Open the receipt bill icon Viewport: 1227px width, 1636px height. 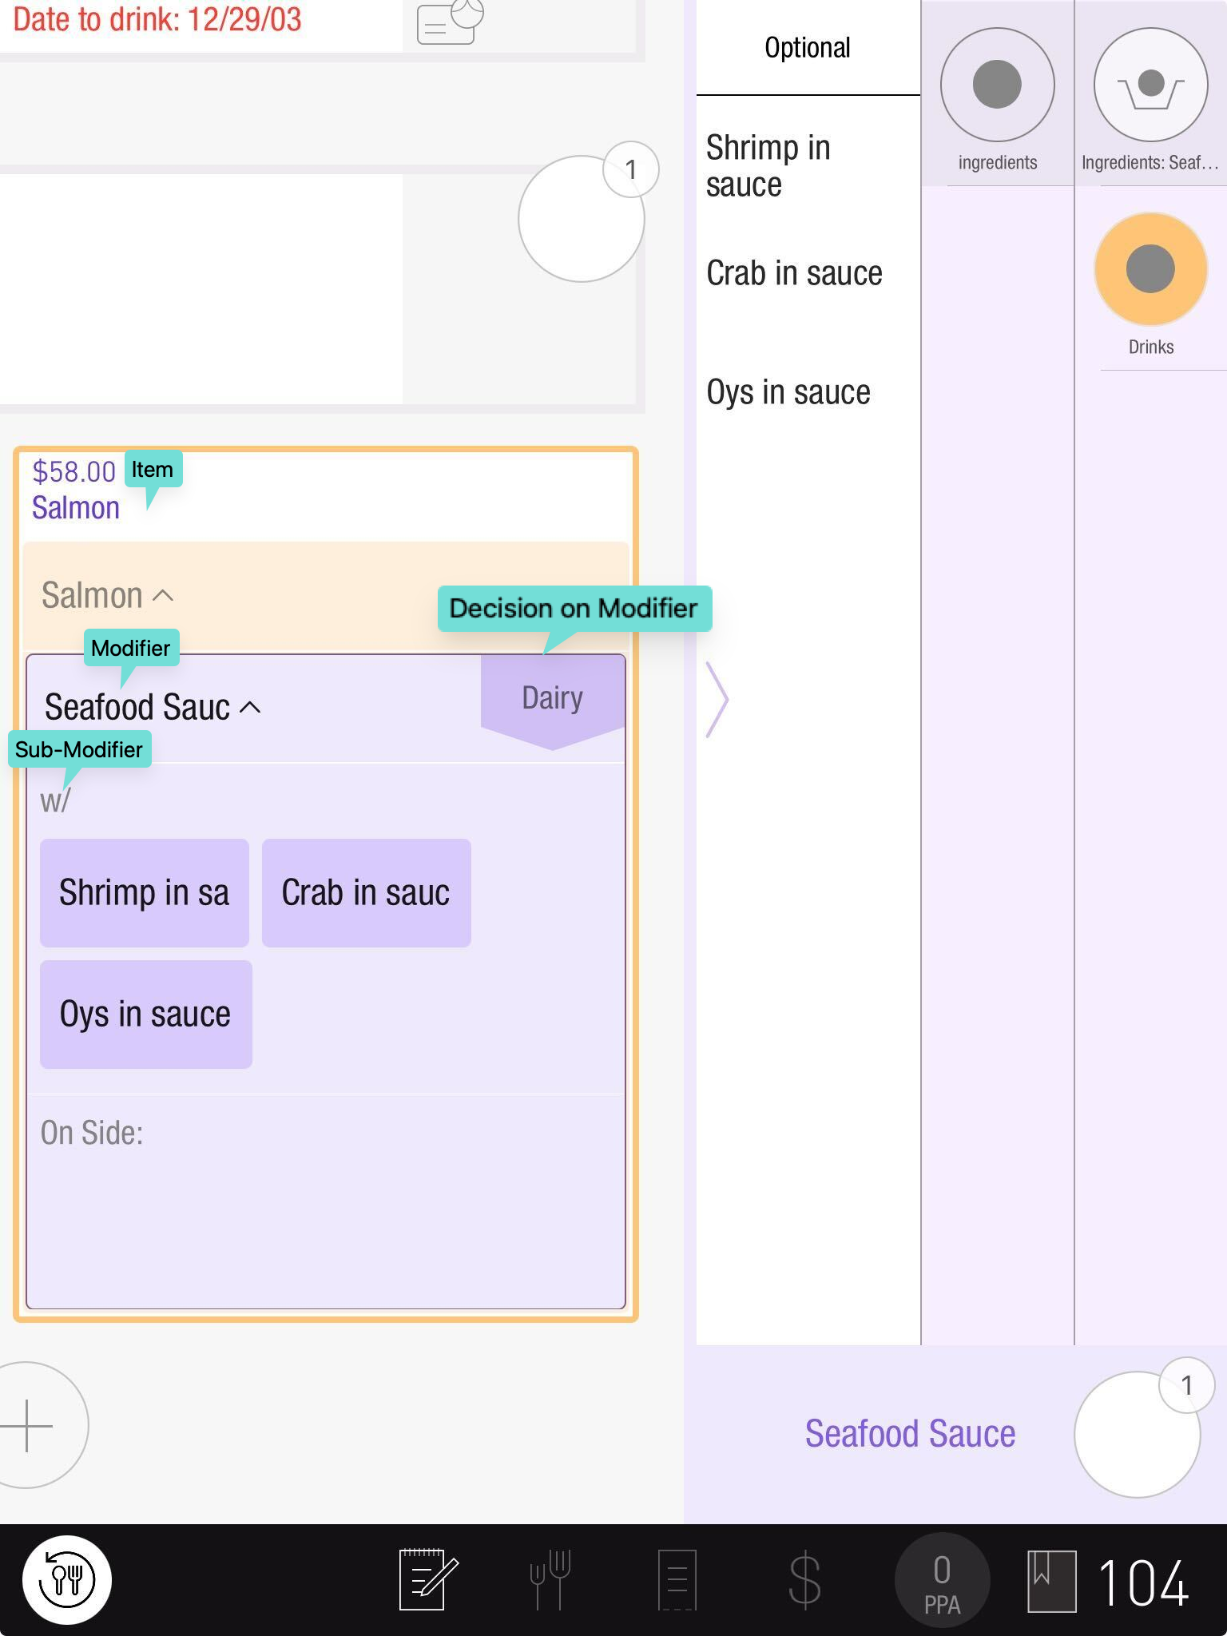pyautogui.click(x=677, y=1579)
